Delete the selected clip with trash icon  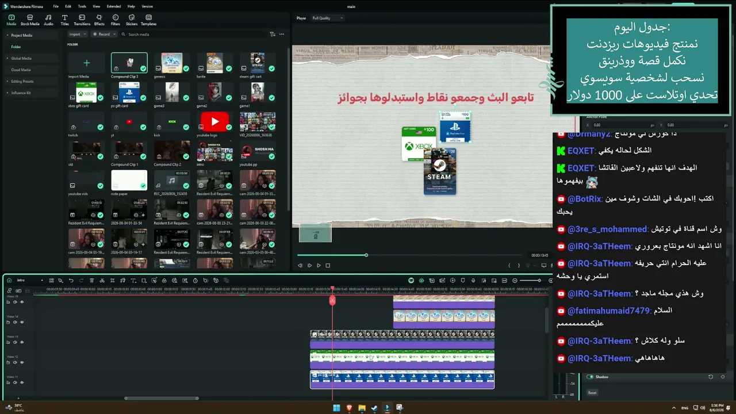click(x=91, y=281)
